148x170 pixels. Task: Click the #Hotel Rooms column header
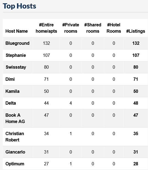(114, 28)
